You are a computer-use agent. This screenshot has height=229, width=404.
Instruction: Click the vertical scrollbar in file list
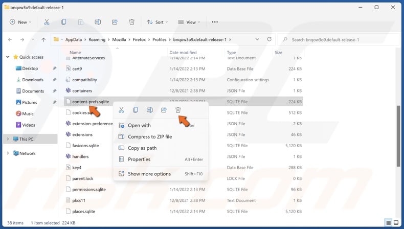tap(398, 143)
